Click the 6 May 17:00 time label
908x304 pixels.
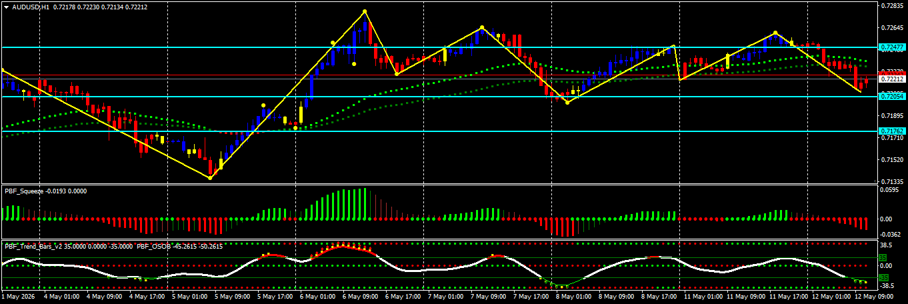(402, 296)
